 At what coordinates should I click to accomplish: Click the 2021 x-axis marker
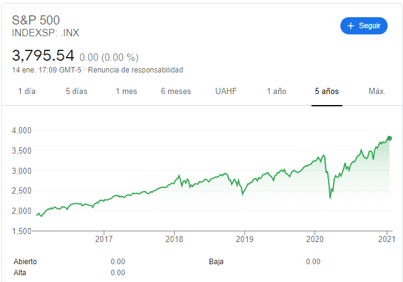386,239
